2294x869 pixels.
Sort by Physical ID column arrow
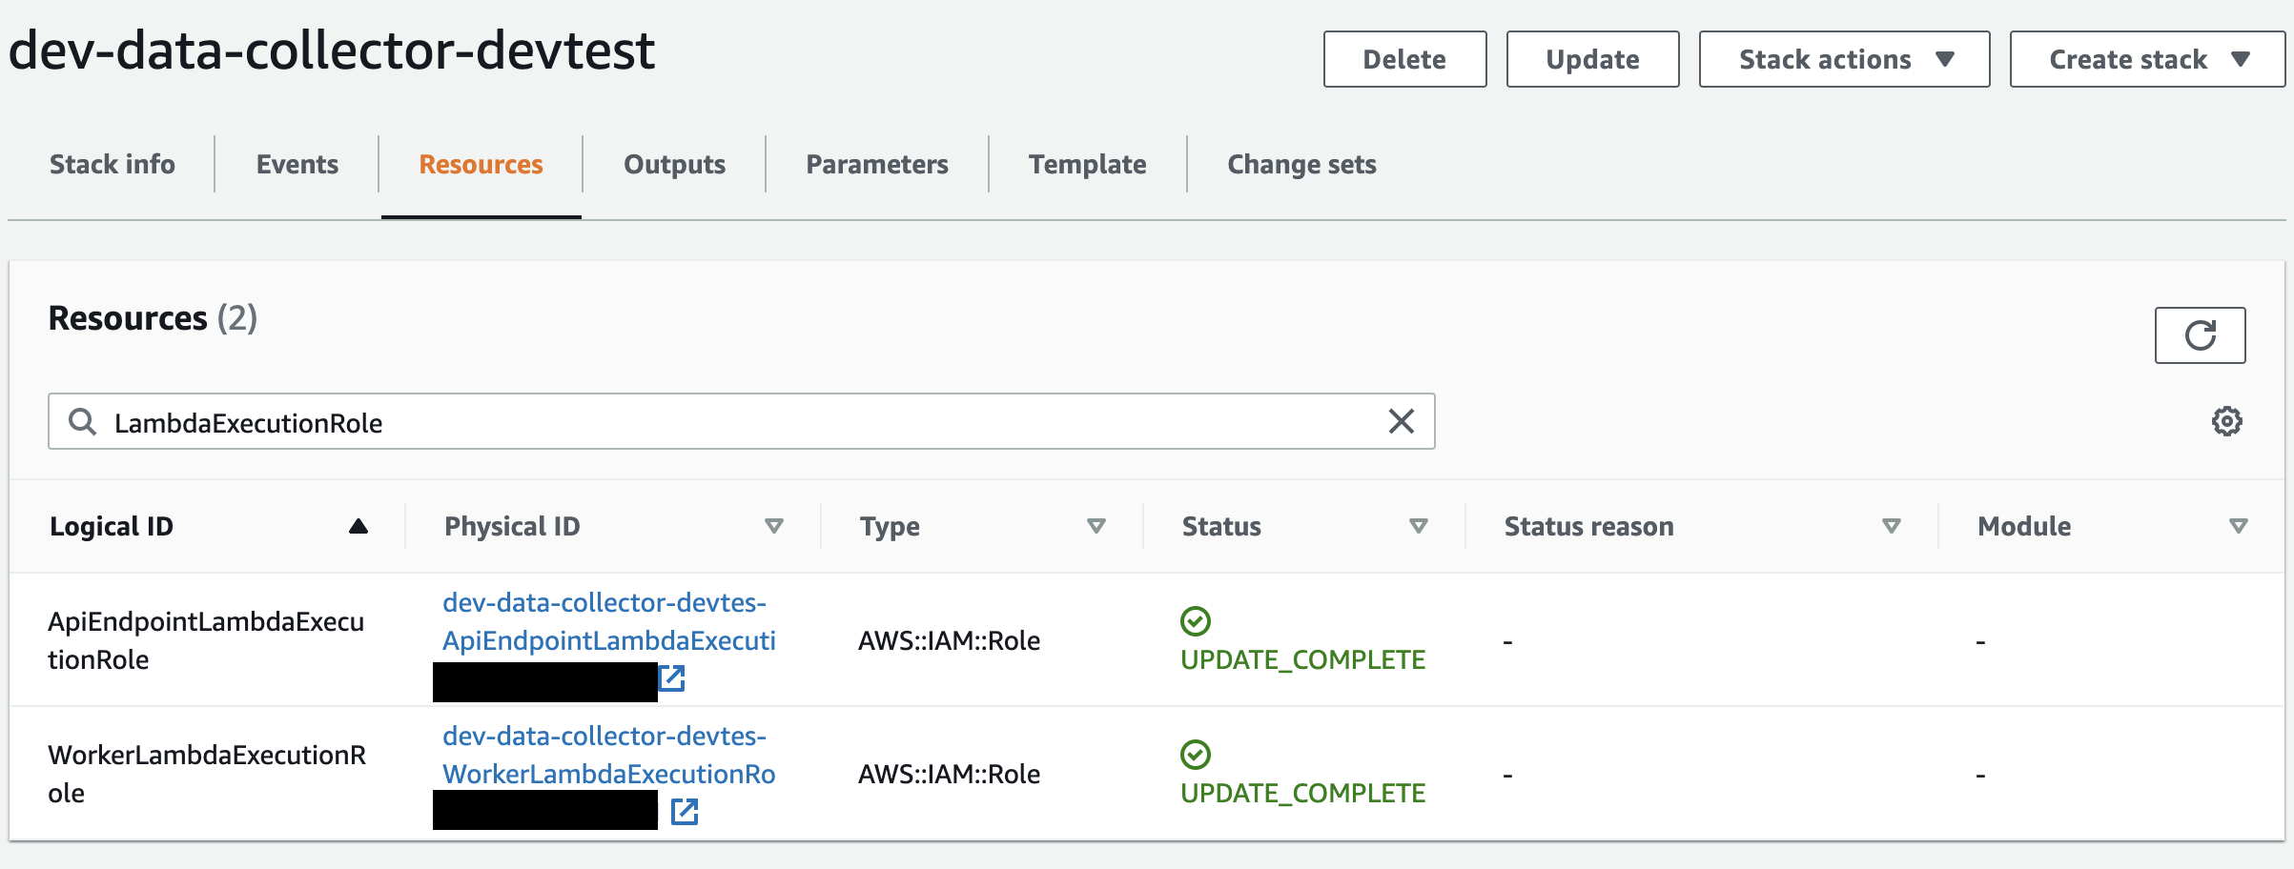[x=774, y=526]
